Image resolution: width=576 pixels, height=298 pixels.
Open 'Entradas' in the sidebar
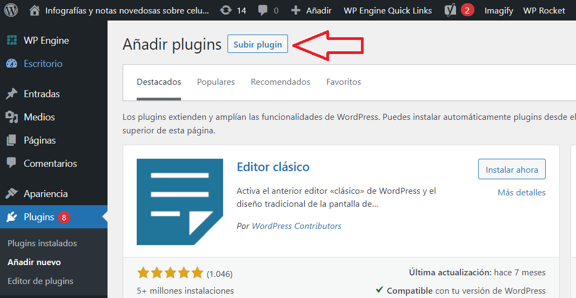pos(42,94)
